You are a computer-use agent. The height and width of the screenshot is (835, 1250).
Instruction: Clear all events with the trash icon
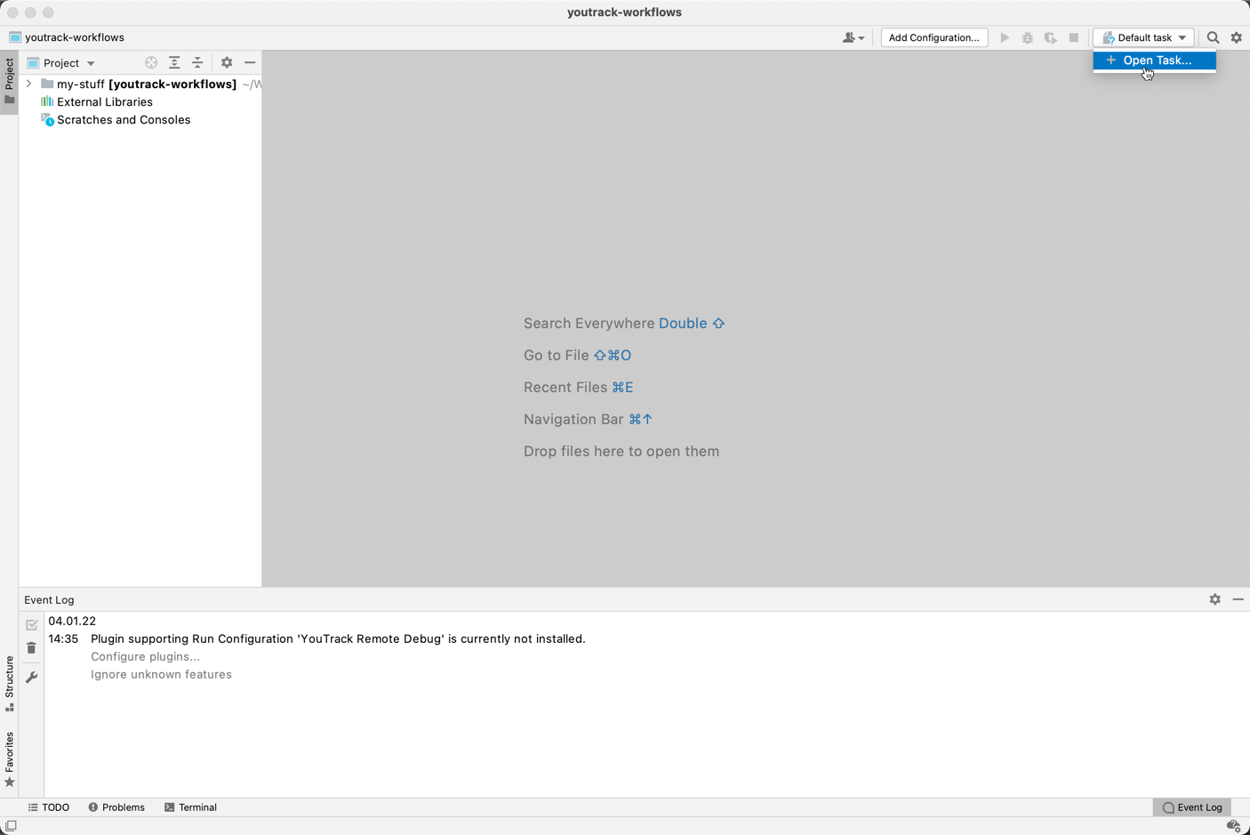point(31,647)
